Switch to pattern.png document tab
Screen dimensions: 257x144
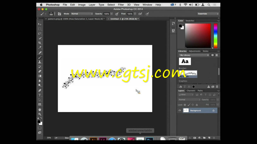point(76,19)
